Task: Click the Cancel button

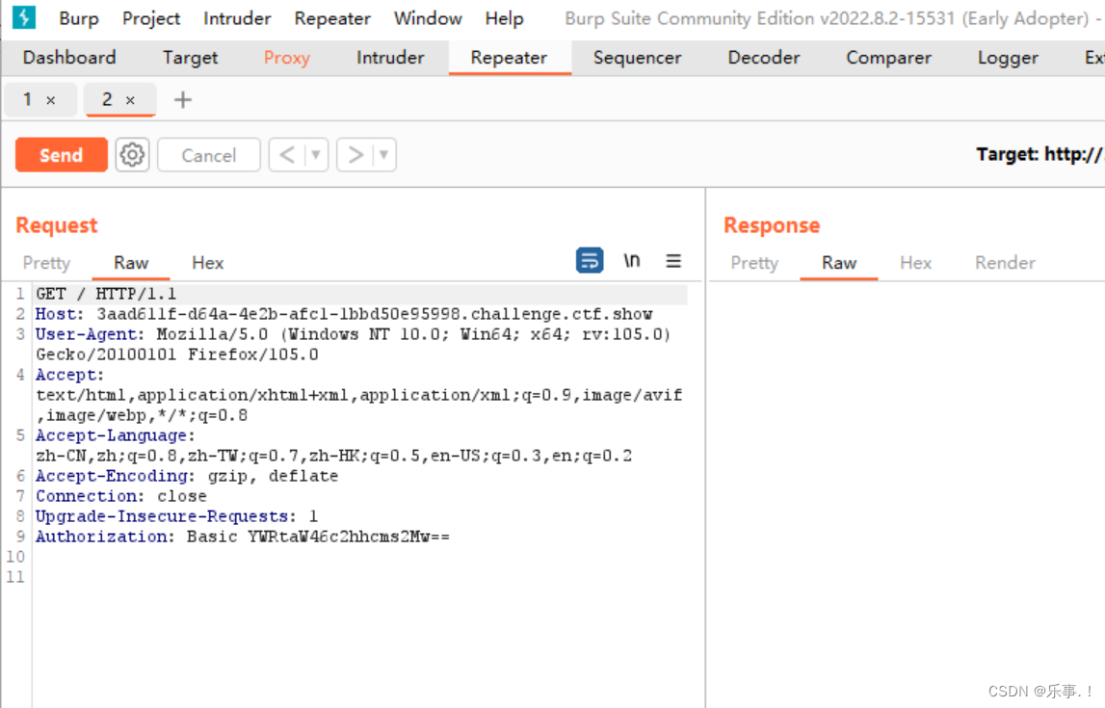Action: (209, 155)
